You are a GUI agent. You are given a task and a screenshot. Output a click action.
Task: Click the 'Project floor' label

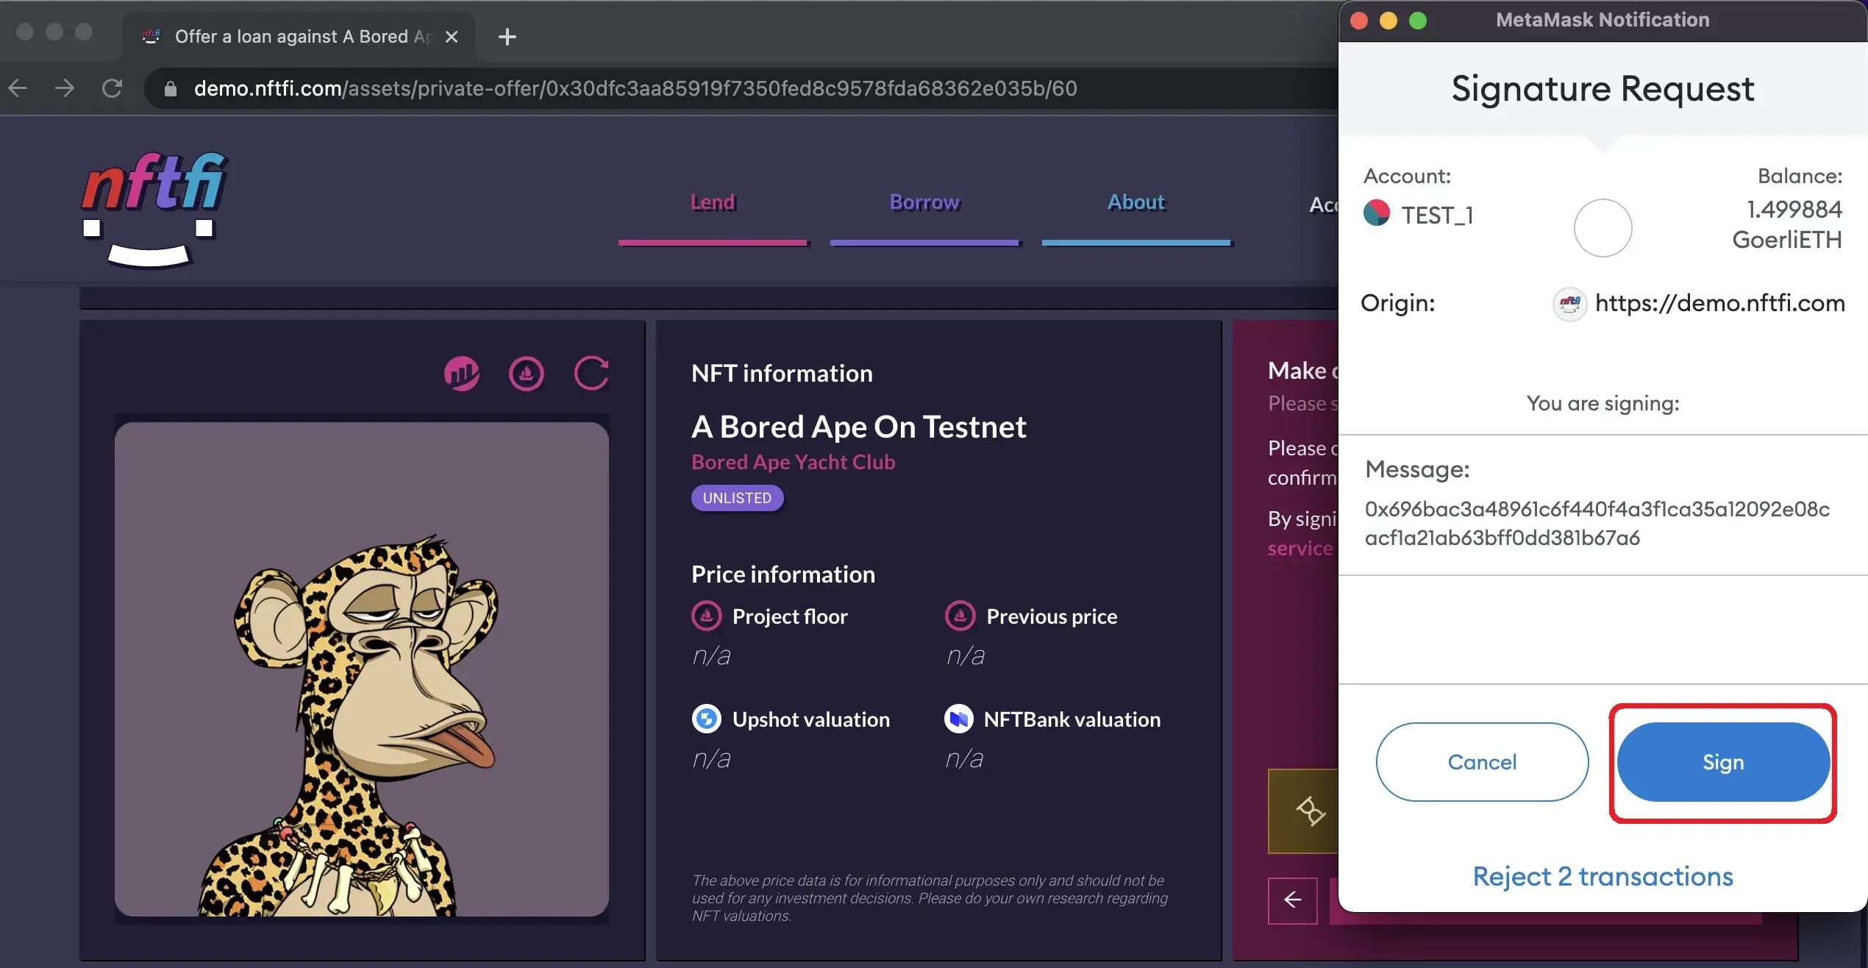tap(790, 616)
